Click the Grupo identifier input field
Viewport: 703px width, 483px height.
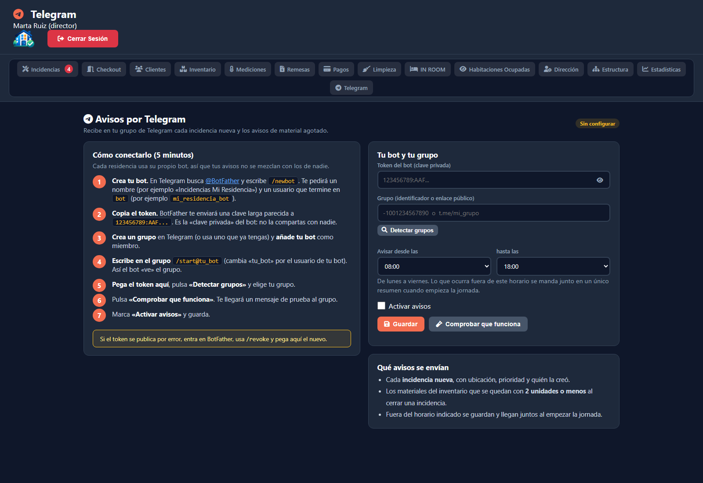click(x=493, y=213)
